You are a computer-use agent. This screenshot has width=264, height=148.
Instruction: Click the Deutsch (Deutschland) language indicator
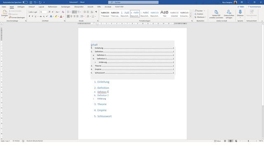point(35,141)
